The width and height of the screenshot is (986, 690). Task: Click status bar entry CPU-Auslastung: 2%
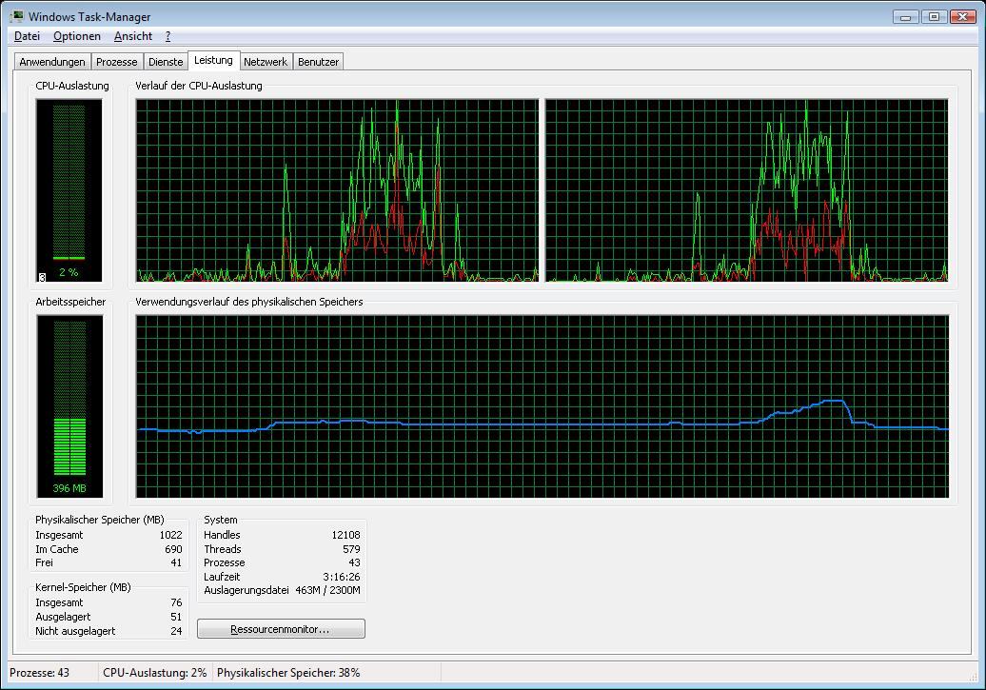[x=155, y=673]
